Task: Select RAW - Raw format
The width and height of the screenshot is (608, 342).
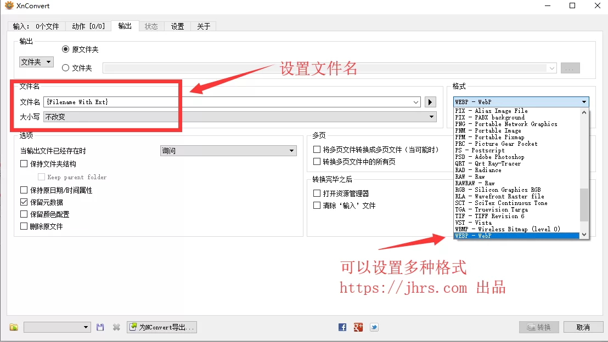Action: coord(517,176)
